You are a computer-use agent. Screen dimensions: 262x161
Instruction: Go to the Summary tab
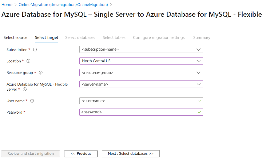coord(202,38)
